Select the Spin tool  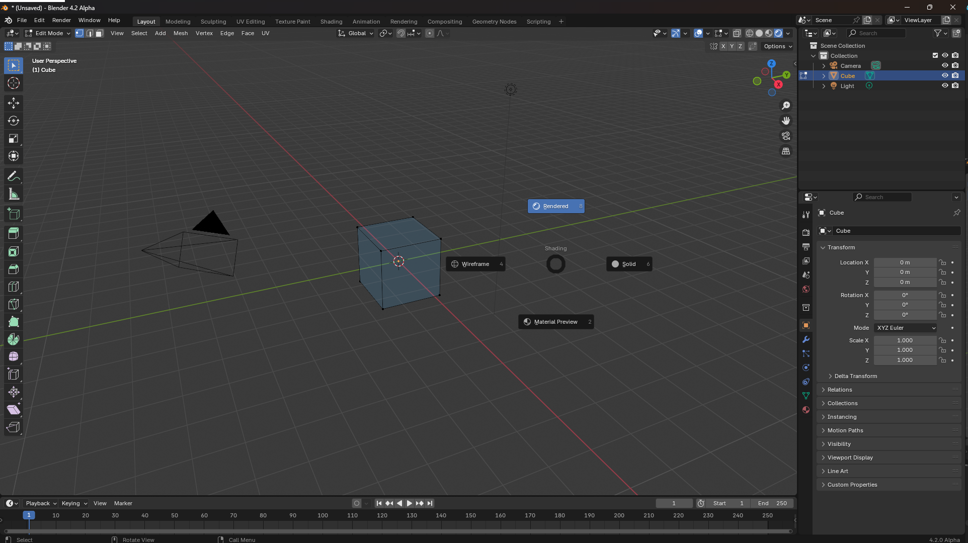tap(14, 339)
